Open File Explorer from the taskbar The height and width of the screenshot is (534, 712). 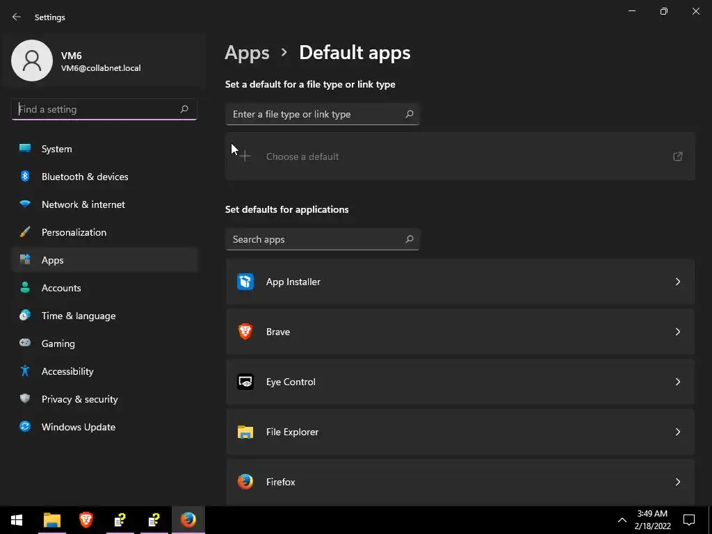click(x=52, y=520)
